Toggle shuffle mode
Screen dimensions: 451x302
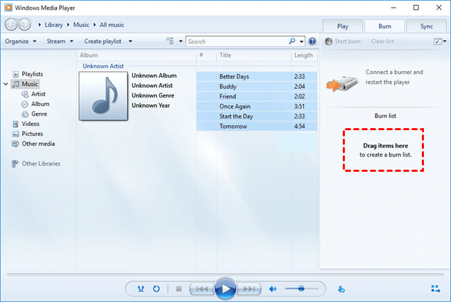tap(141, 289)
